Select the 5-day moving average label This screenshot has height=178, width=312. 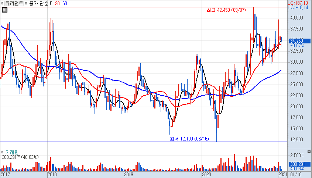pyautogui.click(x=51, y=3)
